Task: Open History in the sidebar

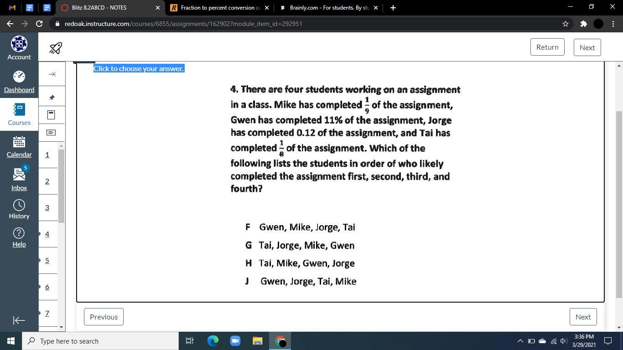Action: point(19,210)
